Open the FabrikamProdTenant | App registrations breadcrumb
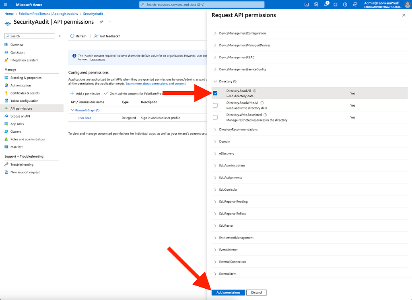 pos(48,14)
